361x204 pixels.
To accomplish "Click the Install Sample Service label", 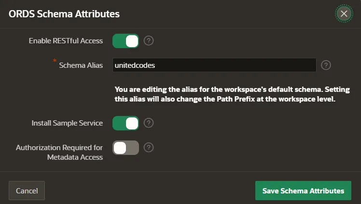I will point(67,123).
